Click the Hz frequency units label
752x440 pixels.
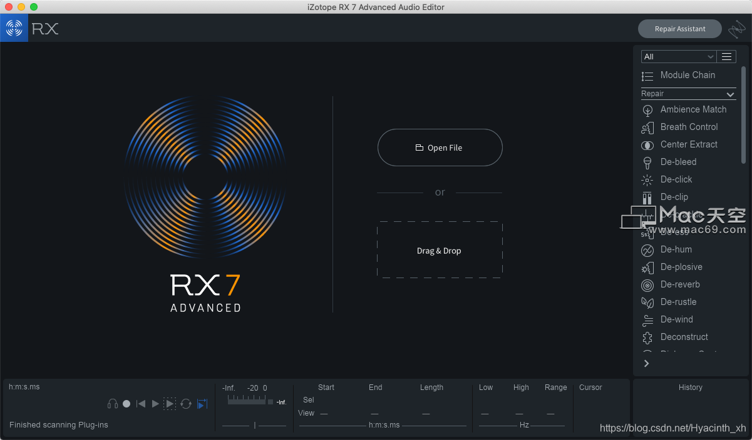pos(524,425)
